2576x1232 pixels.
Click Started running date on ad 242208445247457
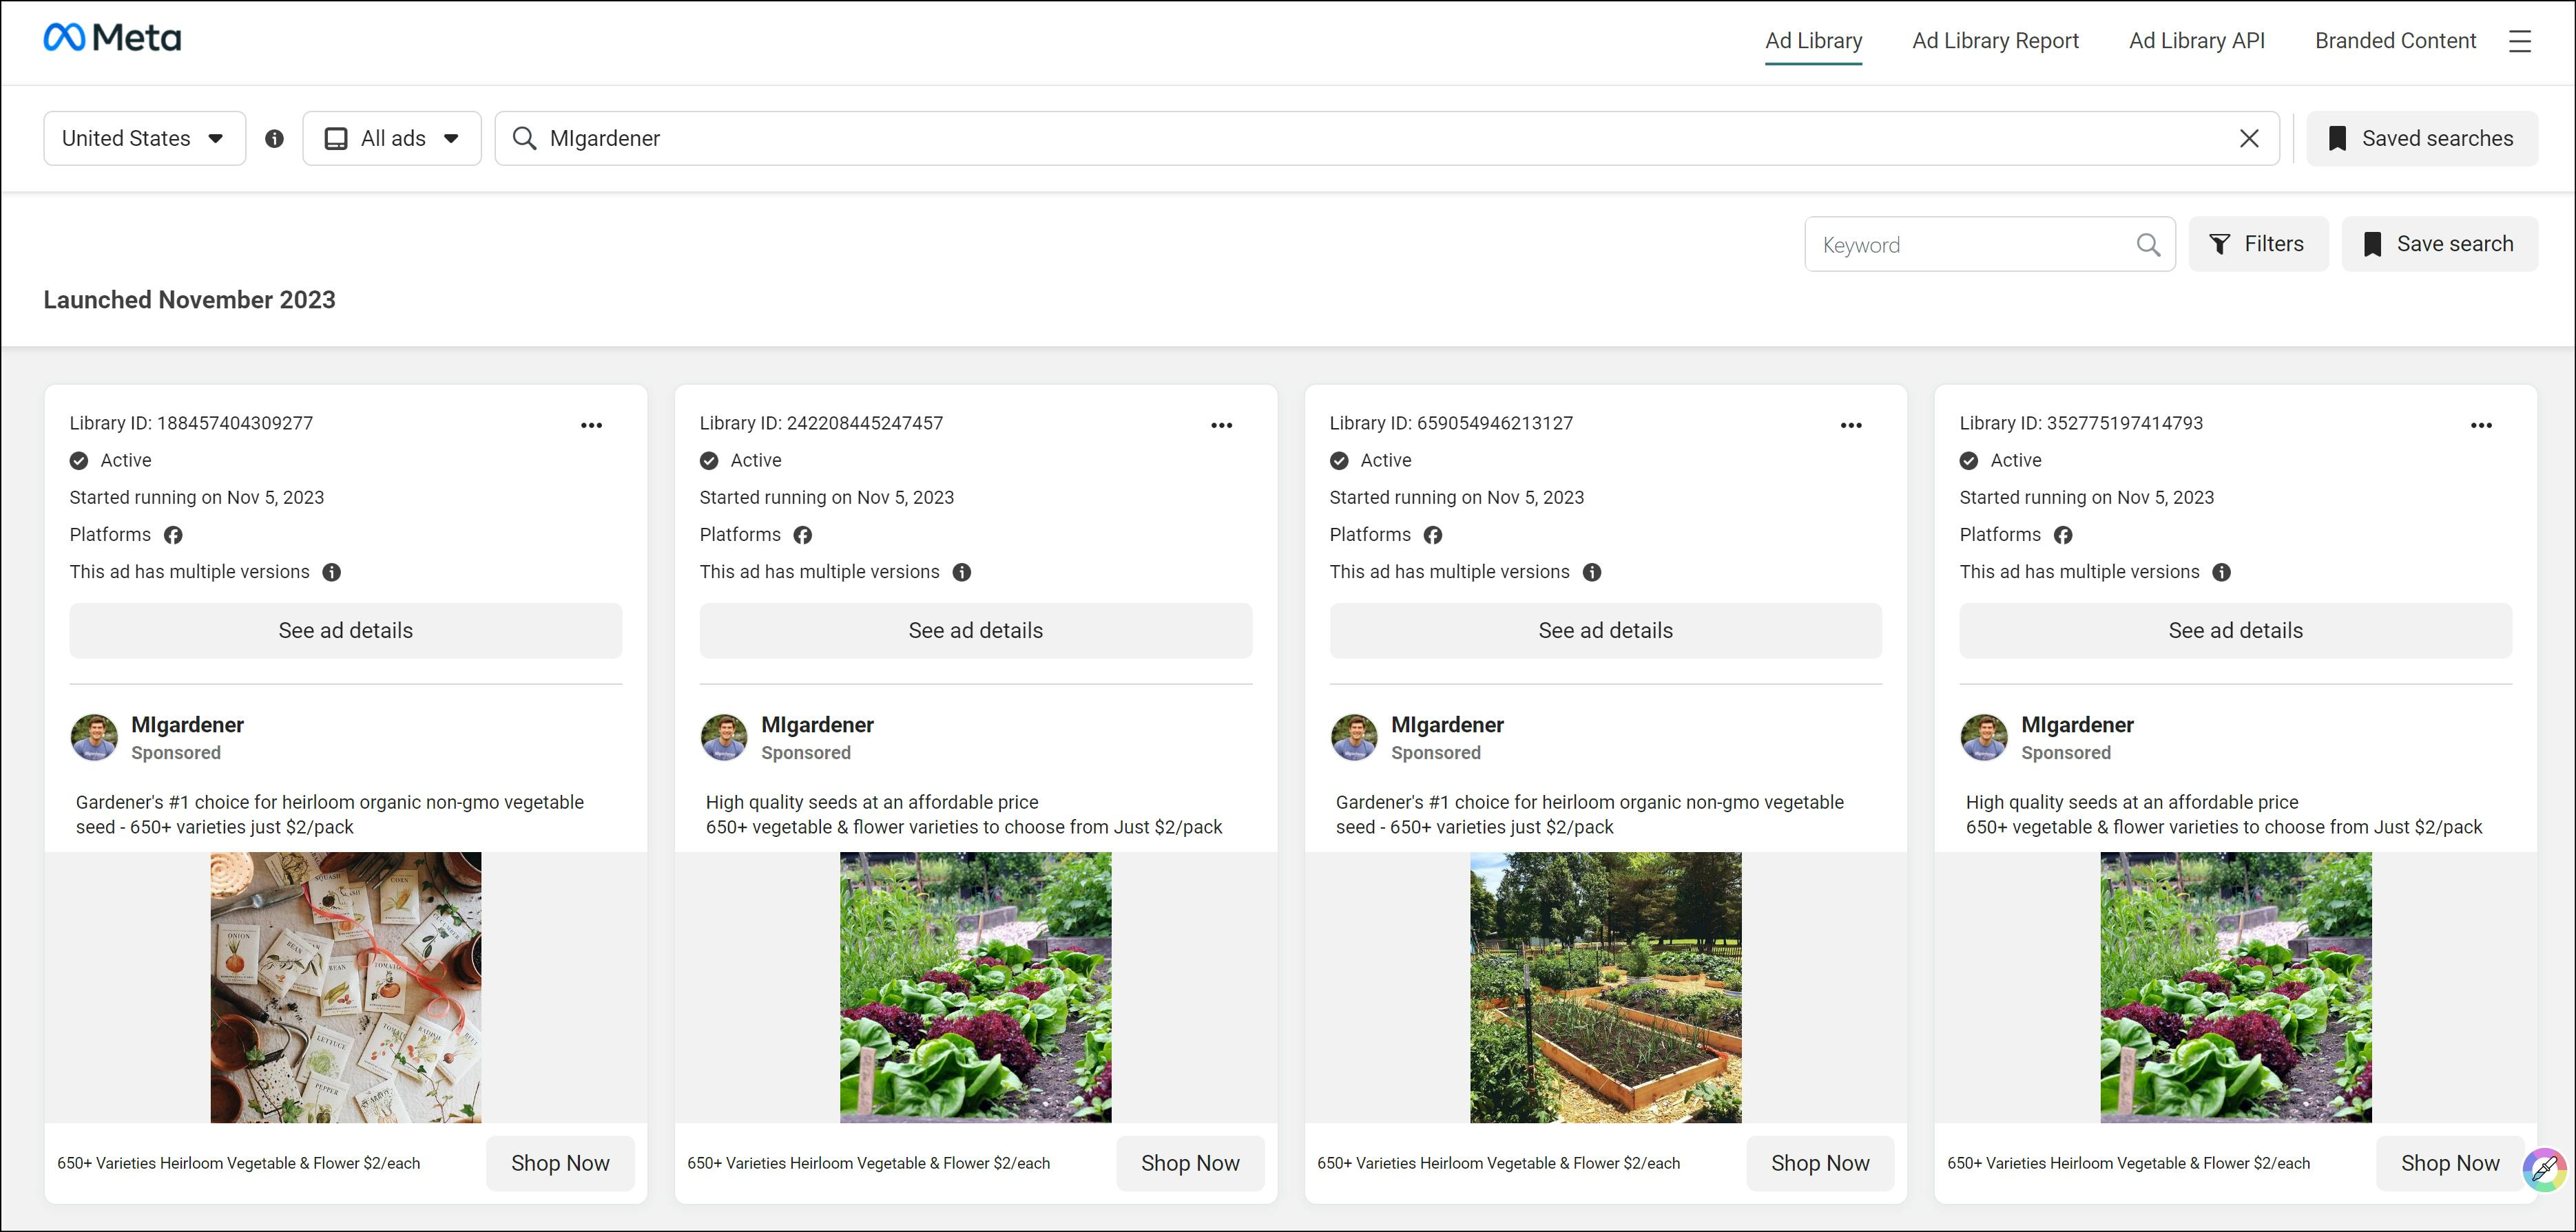click(826, 498)
